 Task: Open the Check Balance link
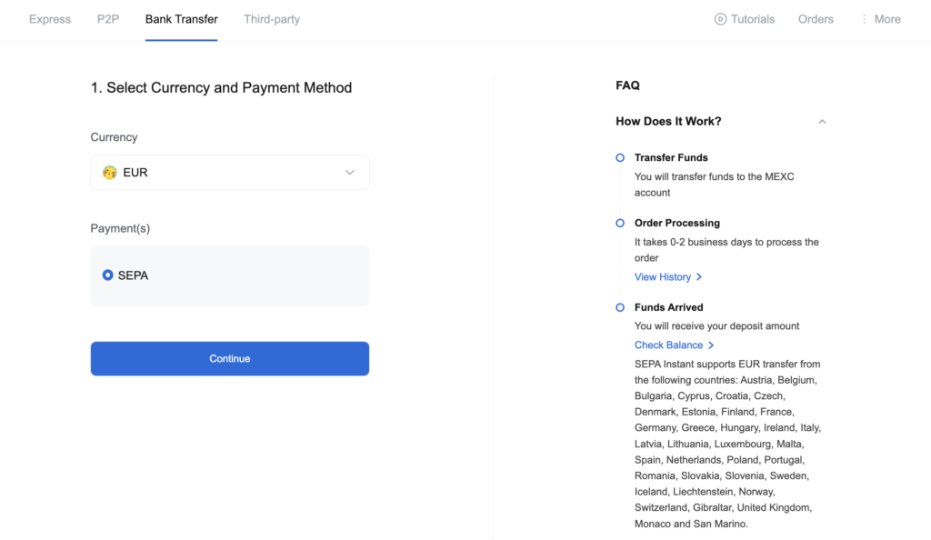click(668, 345)
